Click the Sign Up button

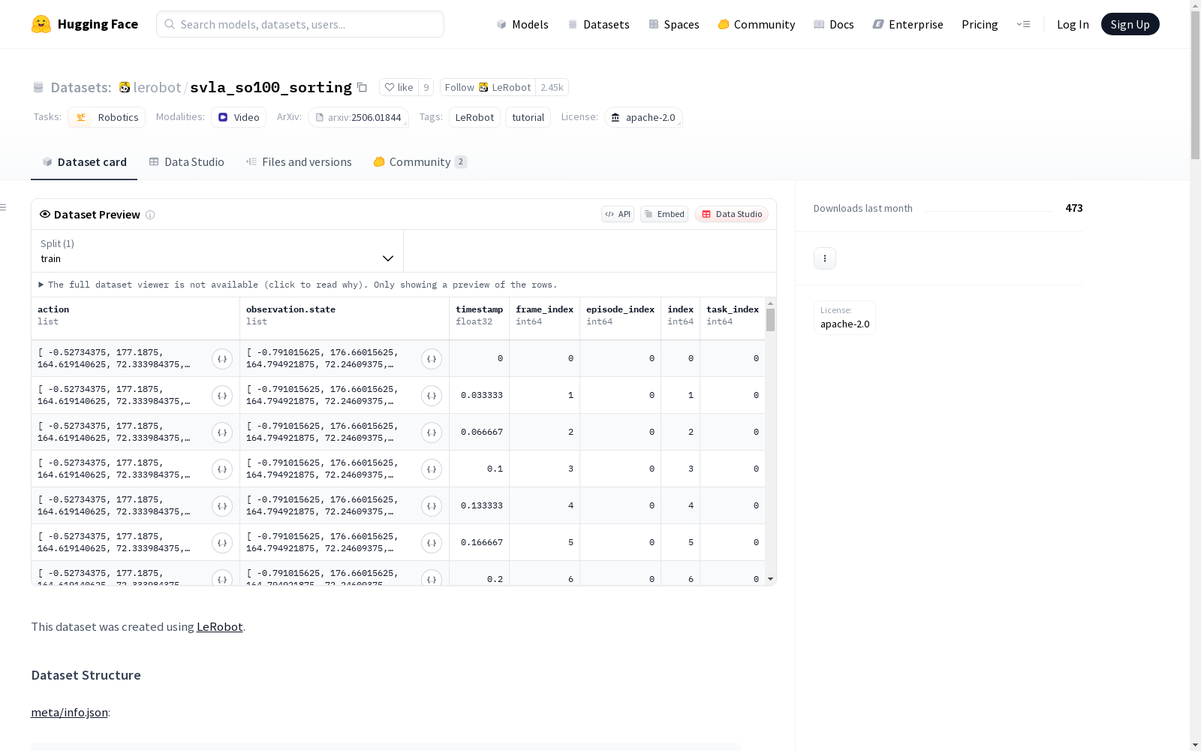click(1130, 24)
